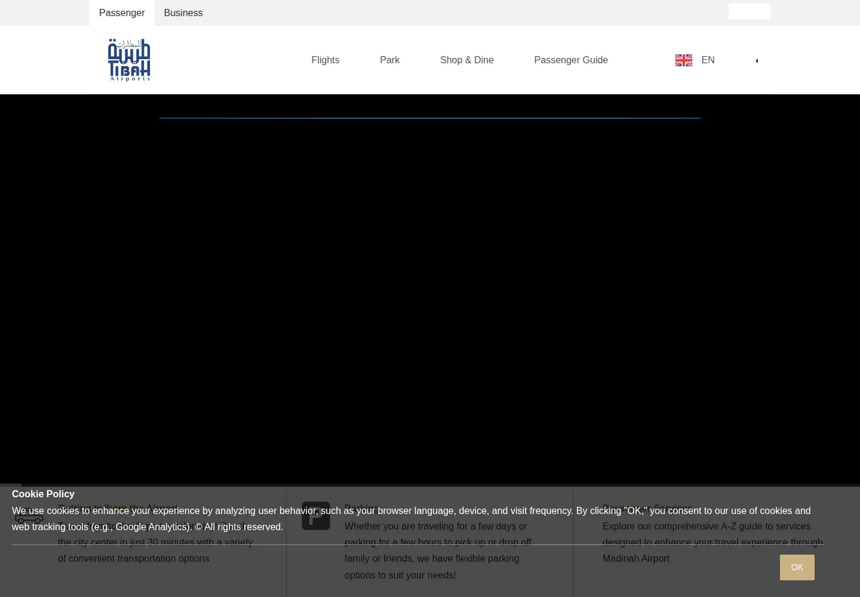Click the Cookie Policy heading
Screen dimensions: 860x597
pos(43,494)
